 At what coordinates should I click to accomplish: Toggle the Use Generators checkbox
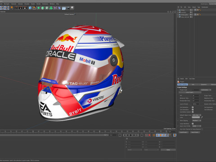point(193,110)
